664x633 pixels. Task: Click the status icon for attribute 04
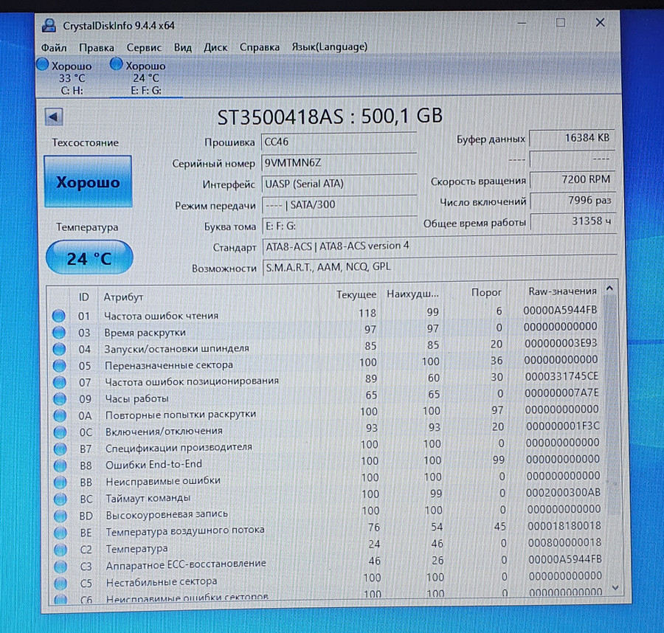tap(59, 349)
